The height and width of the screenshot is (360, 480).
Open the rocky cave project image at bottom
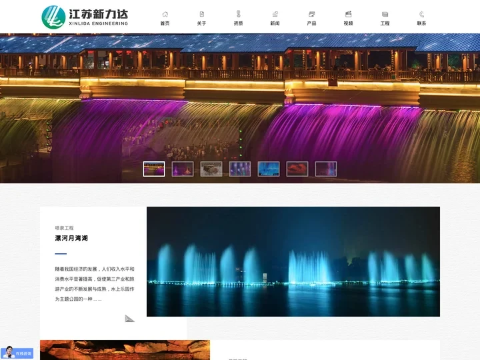coord(125,350)
